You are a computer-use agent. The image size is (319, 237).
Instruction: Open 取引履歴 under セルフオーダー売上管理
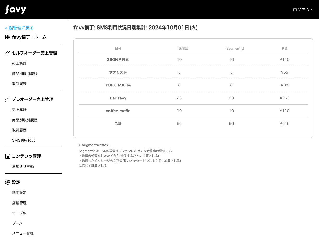tap(19, 84)
